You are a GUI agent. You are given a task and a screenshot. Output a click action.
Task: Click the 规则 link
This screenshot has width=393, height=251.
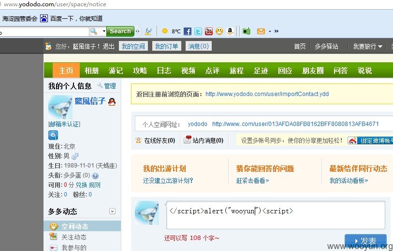coord(95,185)
